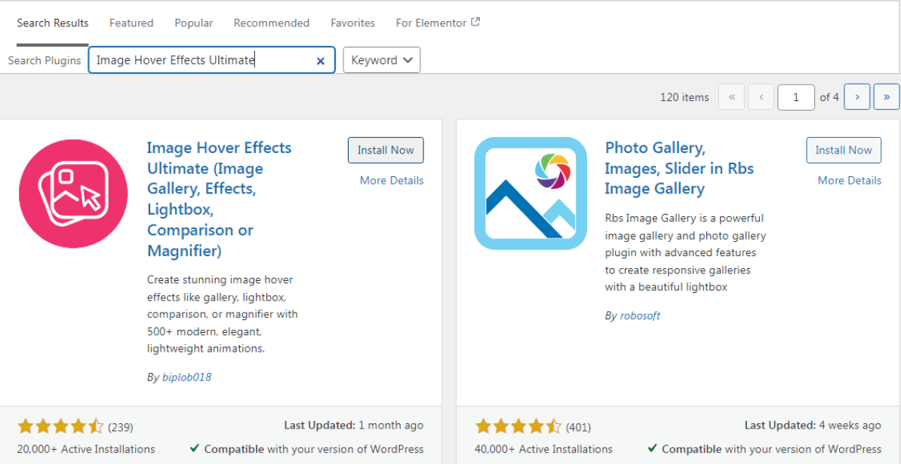Viewport: 901px width, 464px height.
Task: Switch to the Featured tab
Action: click(x=131, y=23)
